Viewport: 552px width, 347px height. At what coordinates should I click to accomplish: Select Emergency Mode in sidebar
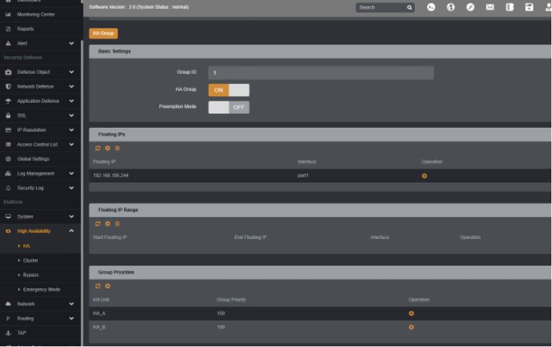[42, 289]
